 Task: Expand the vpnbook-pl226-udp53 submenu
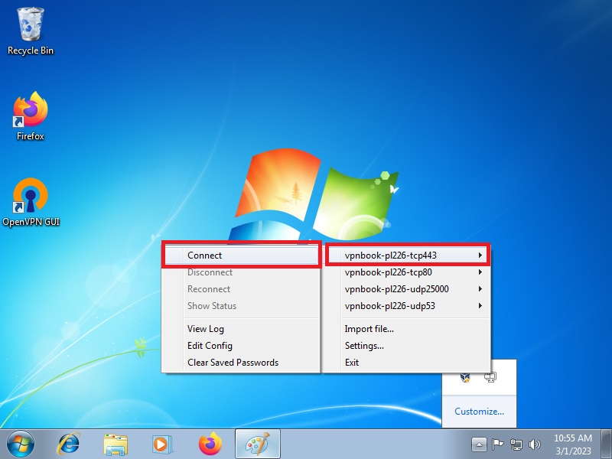(x=406, y=306)
